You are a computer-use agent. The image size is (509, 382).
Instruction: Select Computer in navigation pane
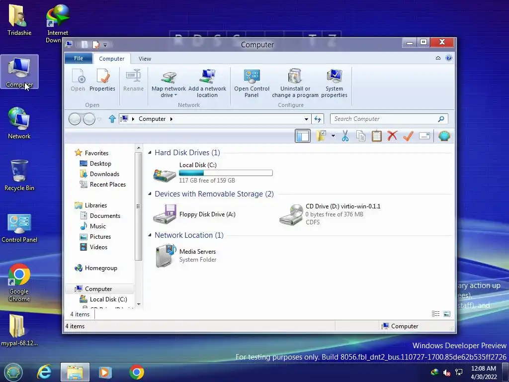pyautogui.click(x=98, y=289)
